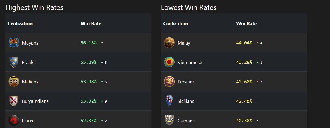Click the Persians 42.60% win rate value

(244, 82)
